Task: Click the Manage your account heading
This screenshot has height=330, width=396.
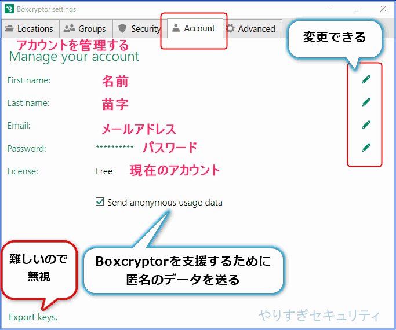Action: [x=74, y=57]
